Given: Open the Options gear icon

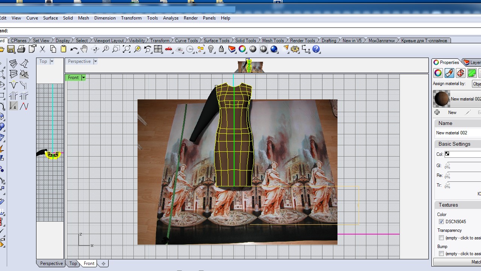Looking at the screenshot, I should (x=295, y=49).
